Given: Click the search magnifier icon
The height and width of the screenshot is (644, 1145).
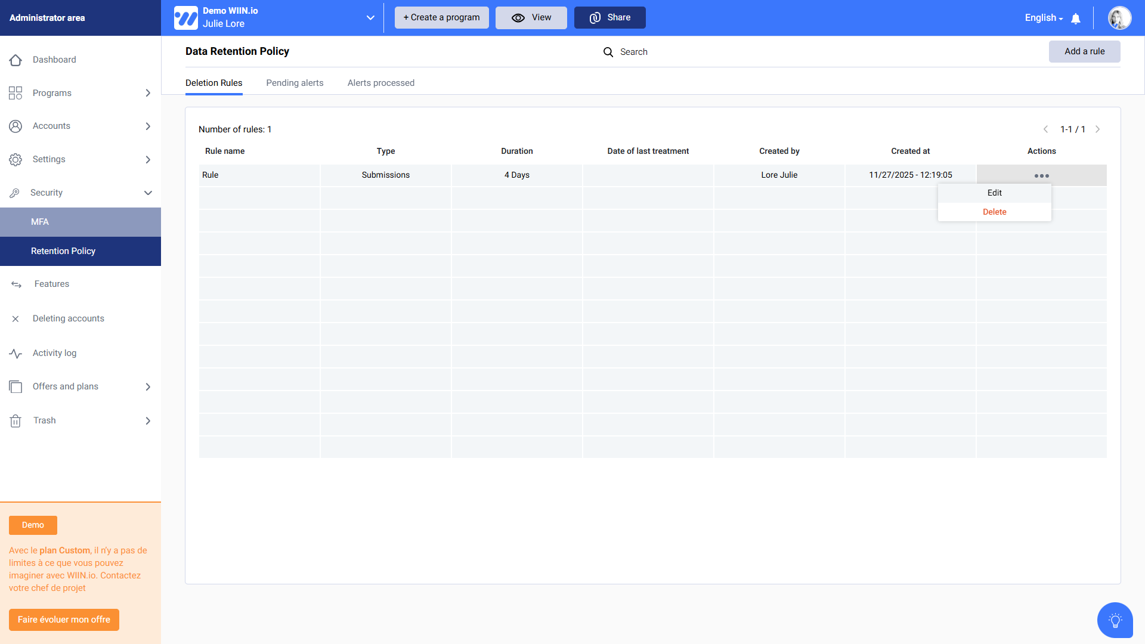Looking at the screenshot, I should 608,52.
